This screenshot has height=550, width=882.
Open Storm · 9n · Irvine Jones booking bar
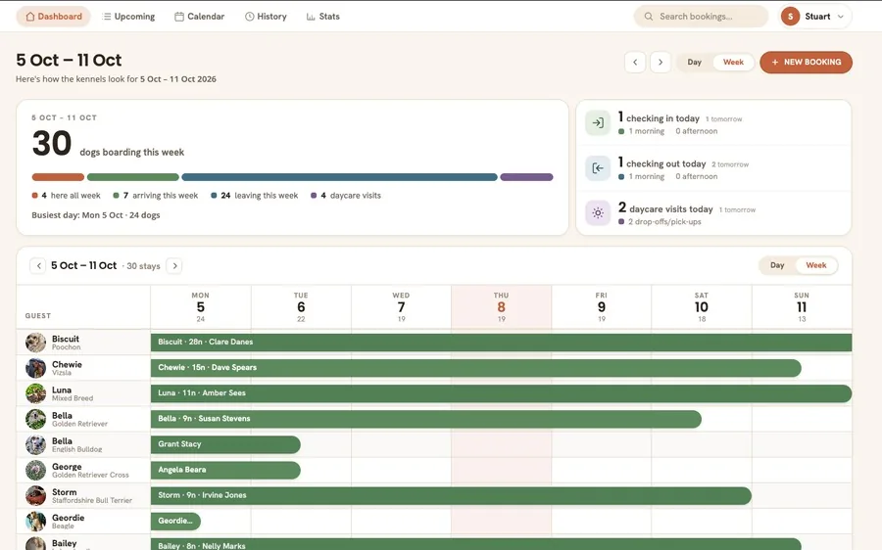tap(451, 495)
